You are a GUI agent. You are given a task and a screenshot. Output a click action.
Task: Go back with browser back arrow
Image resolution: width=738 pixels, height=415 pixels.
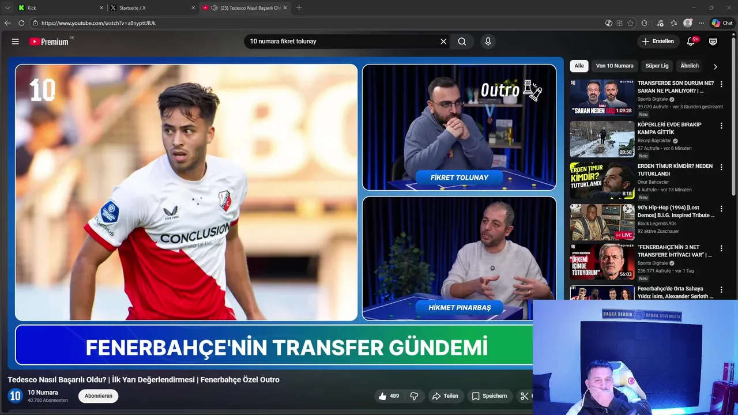(x=7, y=23)
